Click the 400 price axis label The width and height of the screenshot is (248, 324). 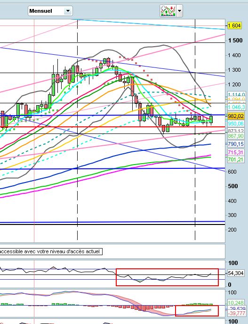232,201
